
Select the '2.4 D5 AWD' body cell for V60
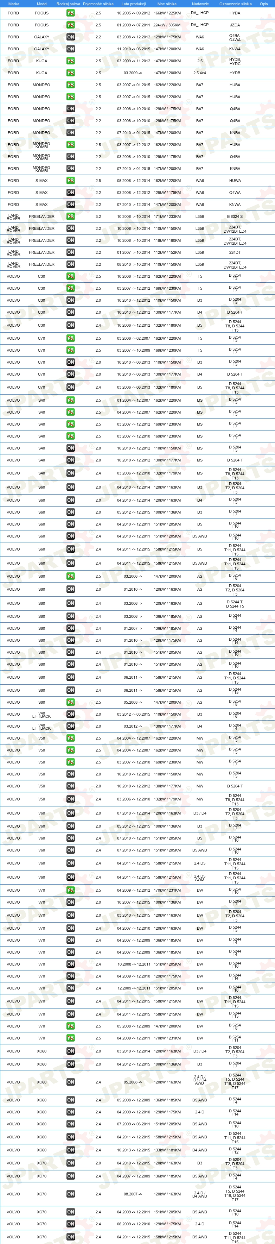(x=200, y=878)
